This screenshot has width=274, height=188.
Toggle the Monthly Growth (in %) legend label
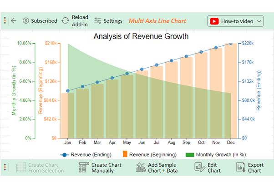pyautogui.click(x=221, y=155)
